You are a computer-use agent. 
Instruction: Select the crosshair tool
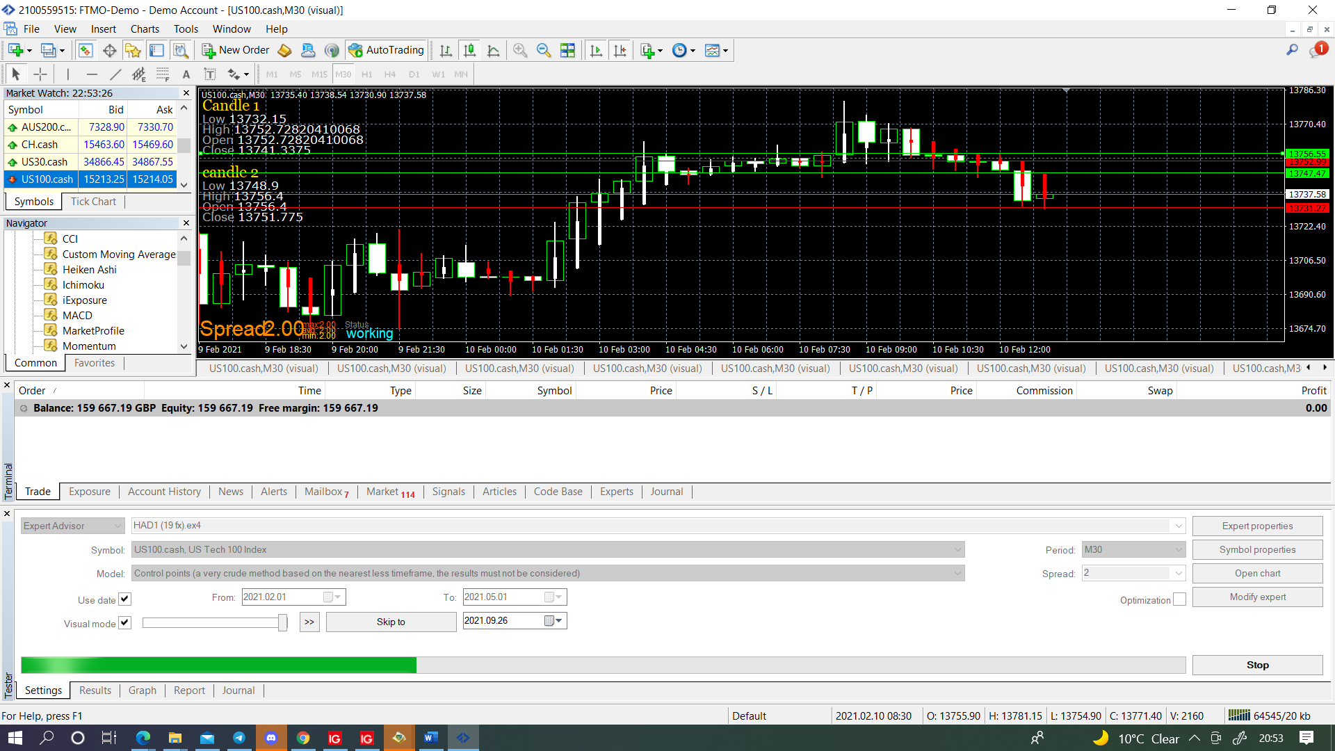(40, 74)
